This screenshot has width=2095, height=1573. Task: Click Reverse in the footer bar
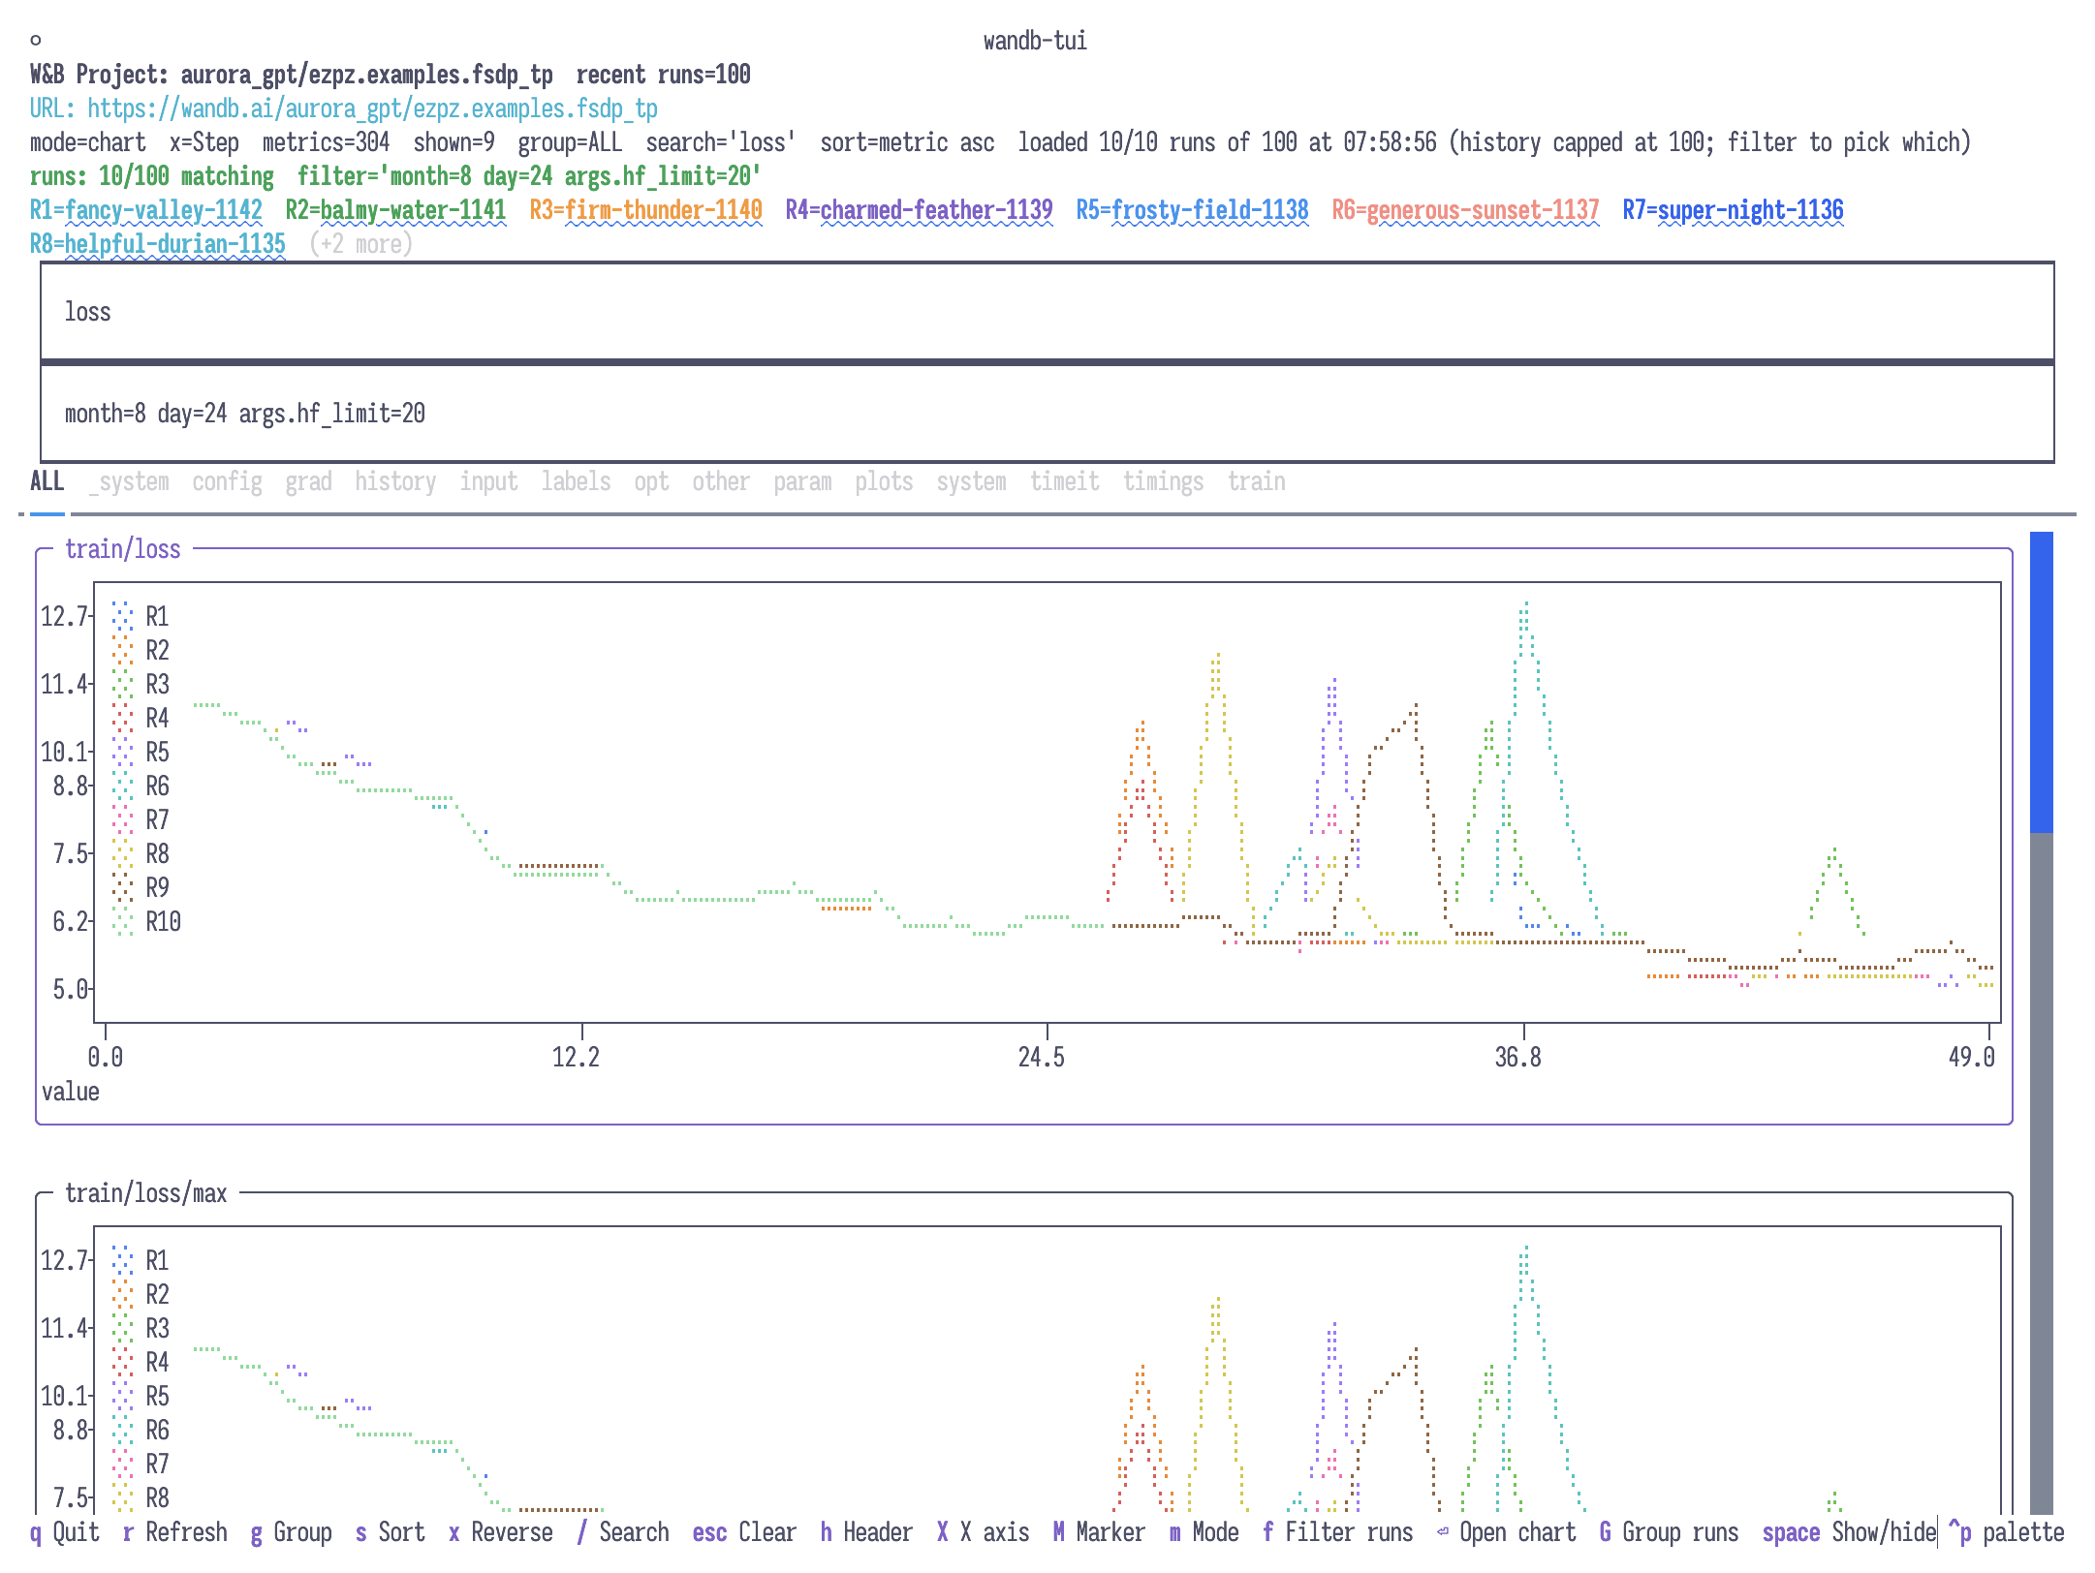click(501, 1532)
